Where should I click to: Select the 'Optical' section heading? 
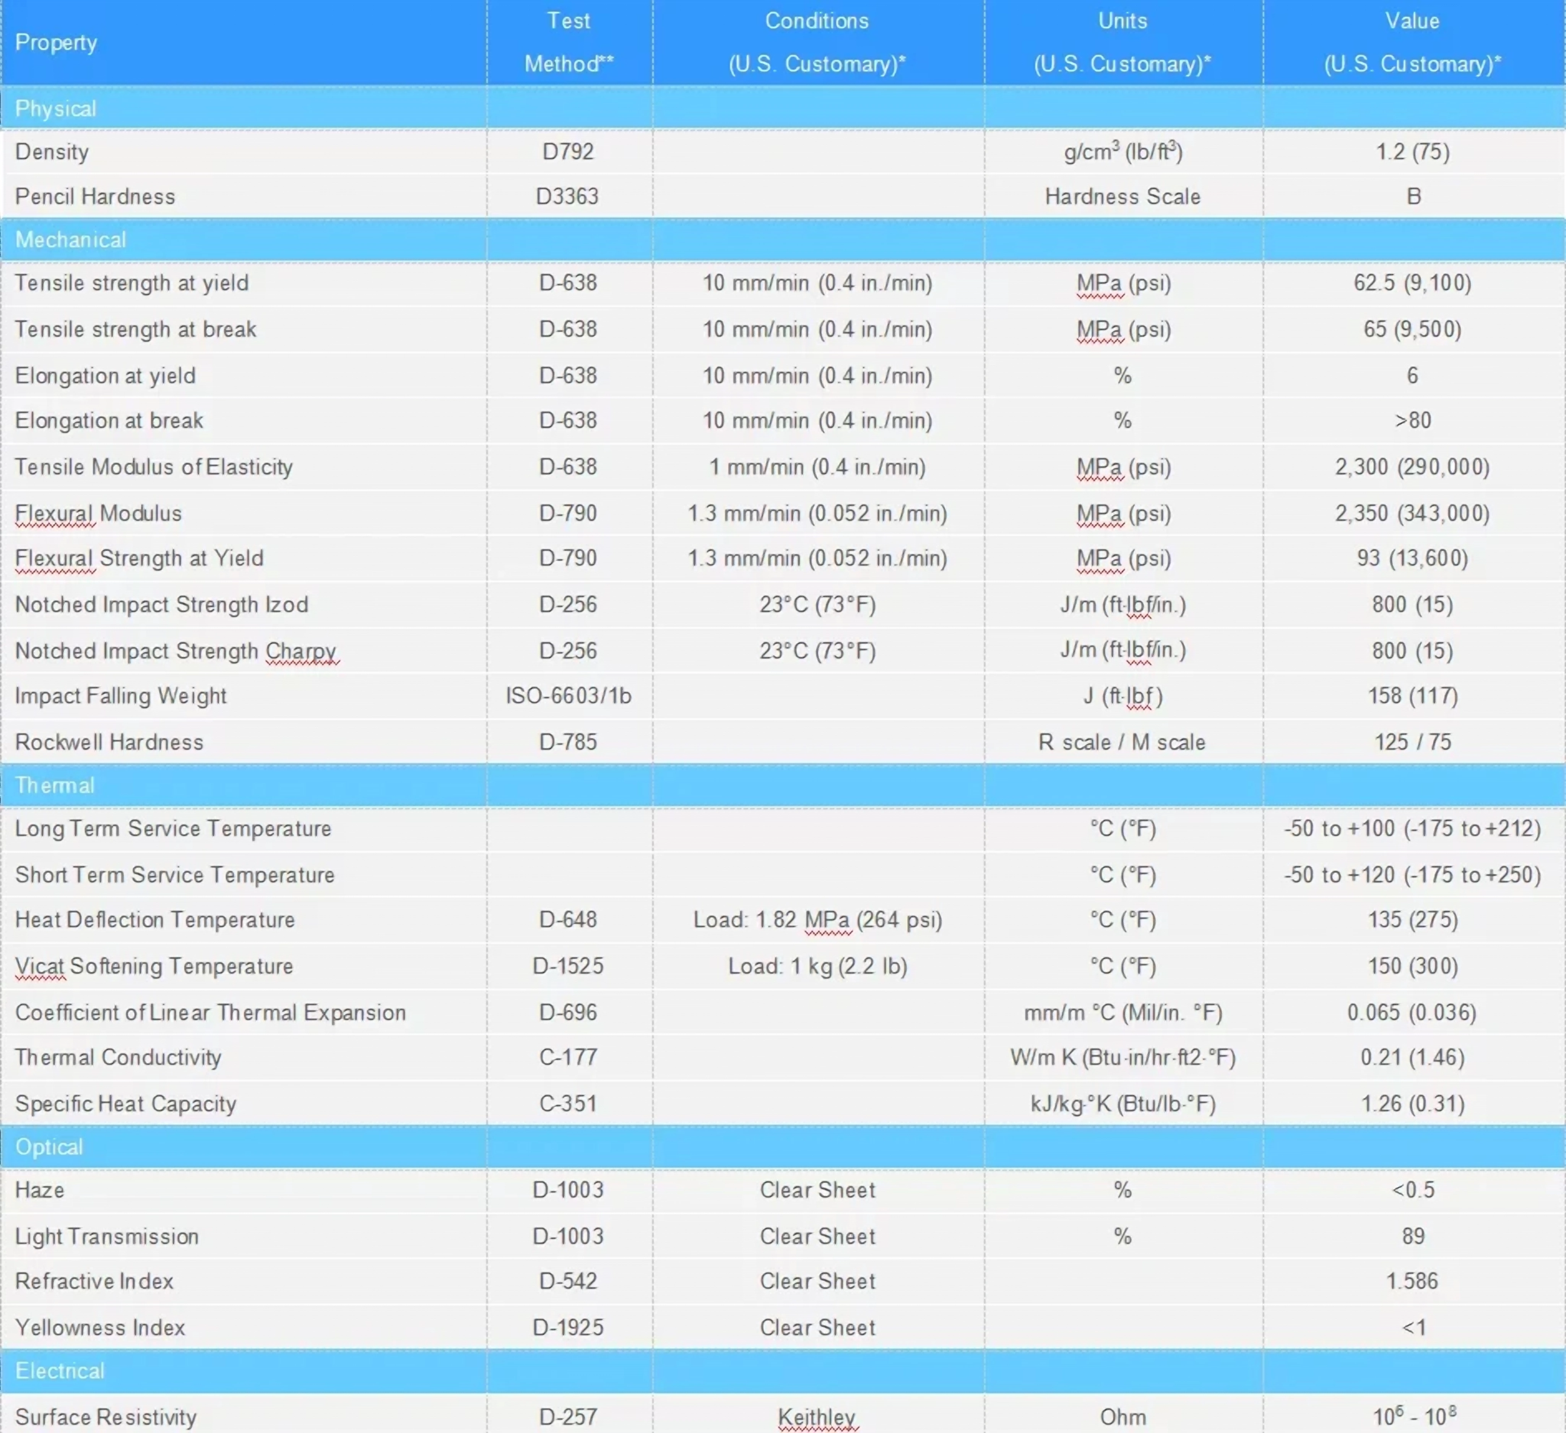point(49,1147)
